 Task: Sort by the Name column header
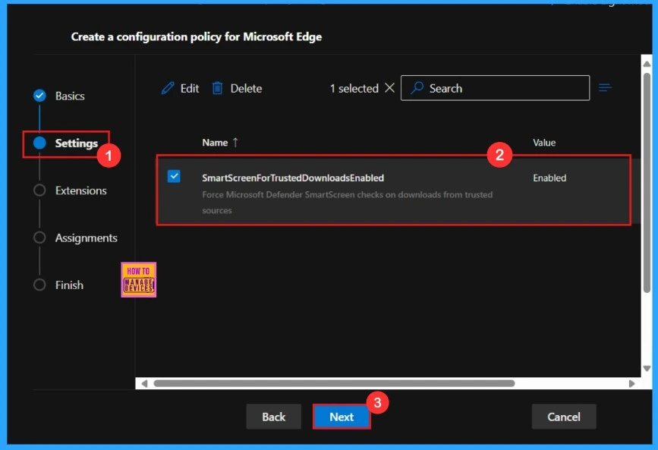(x=215, y=143)
